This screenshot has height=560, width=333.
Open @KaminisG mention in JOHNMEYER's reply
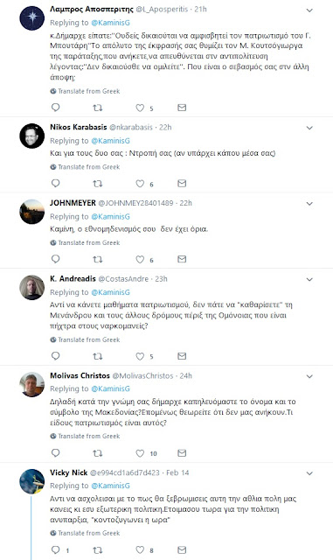click(111, 216)
